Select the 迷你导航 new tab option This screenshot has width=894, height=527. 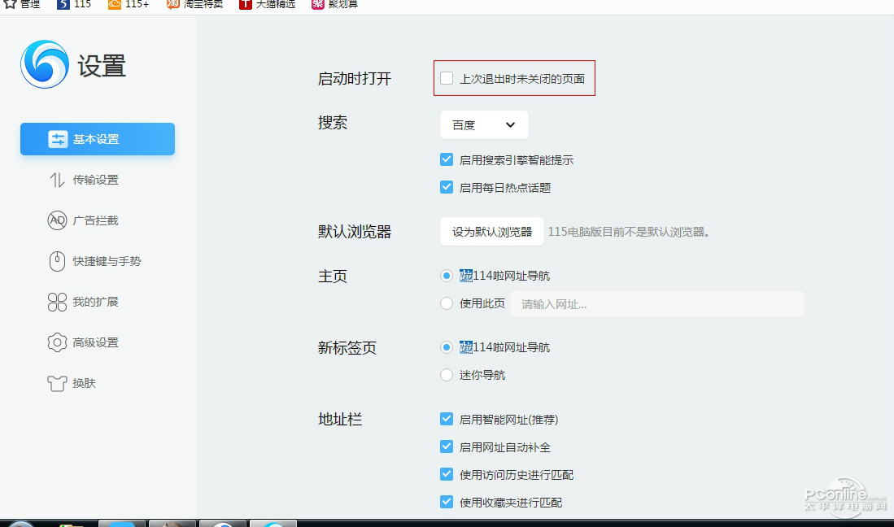447,375
